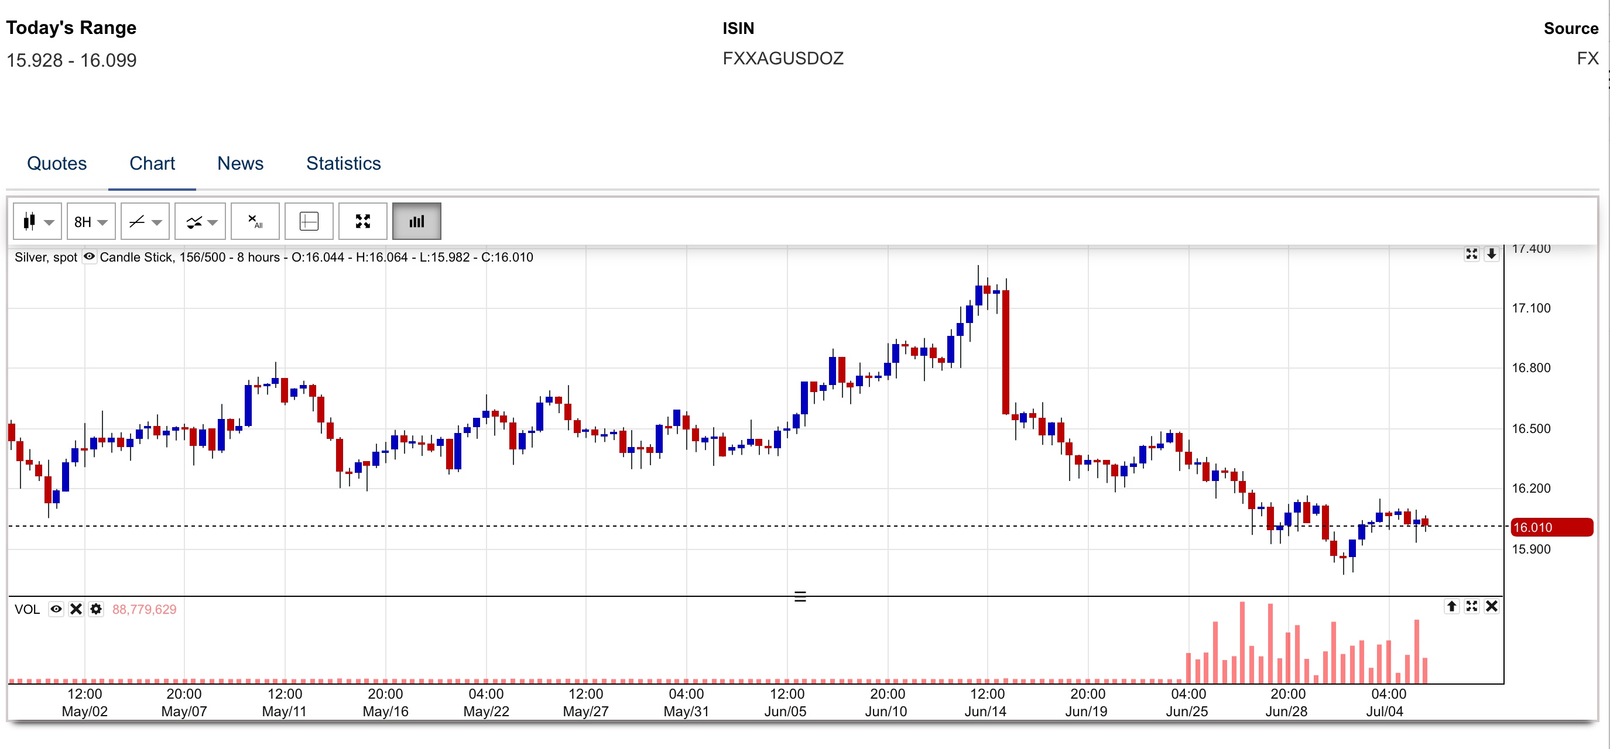Click the remove all drawings button

[254, 221]
